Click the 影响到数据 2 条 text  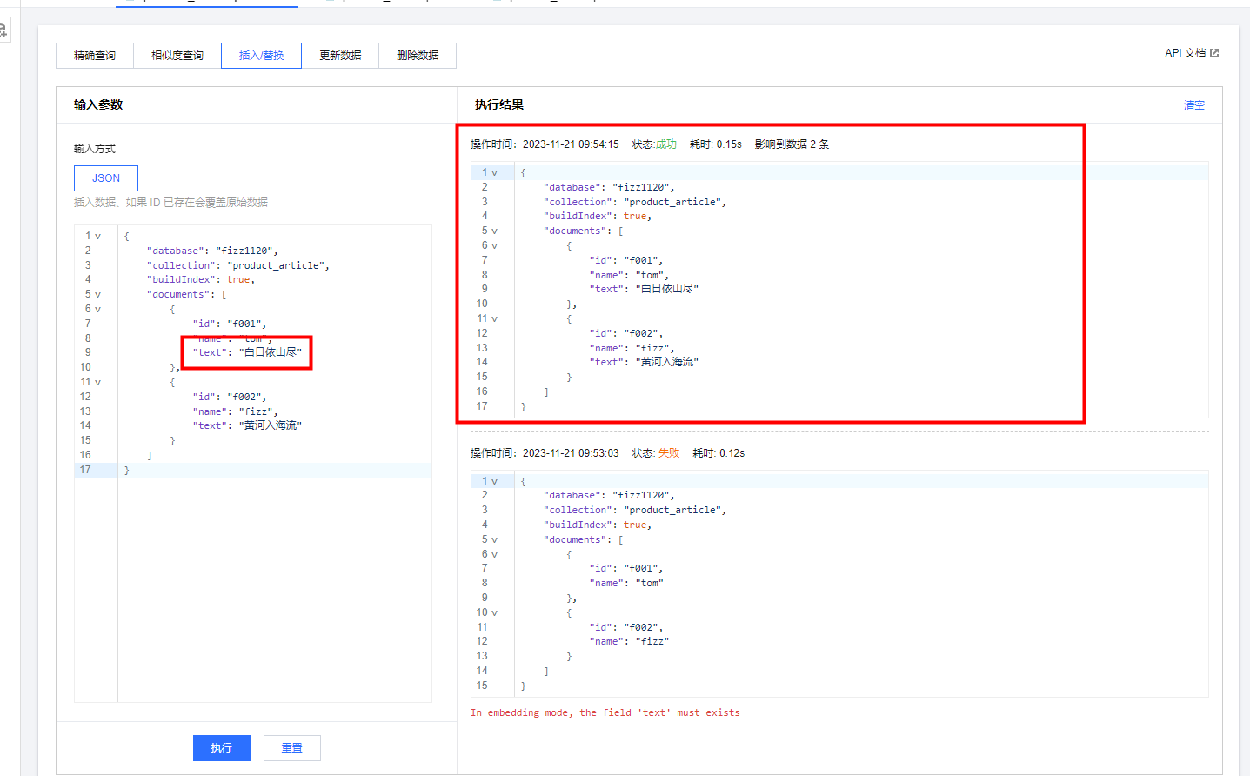coord(792,144)
